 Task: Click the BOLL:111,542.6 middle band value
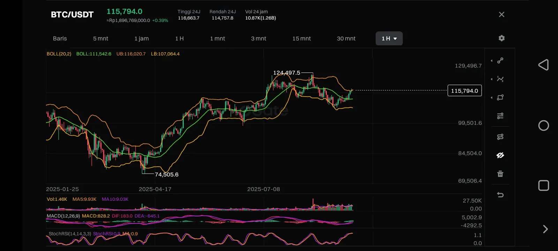[x=94, y=54]
